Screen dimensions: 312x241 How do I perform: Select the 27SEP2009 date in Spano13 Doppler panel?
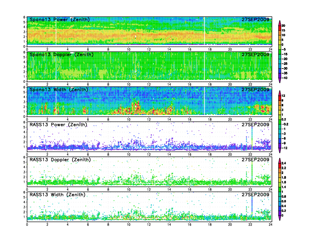coord(255,54)
